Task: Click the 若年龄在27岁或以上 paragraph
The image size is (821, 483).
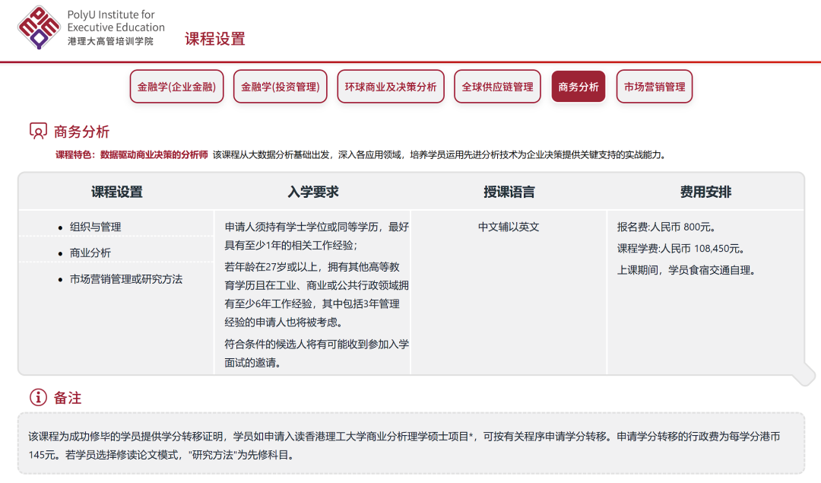Action: tap(317, 294)
